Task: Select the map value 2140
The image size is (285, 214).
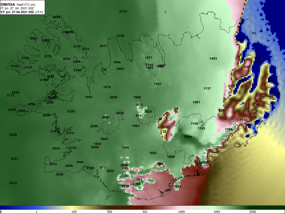Action: [x=77, y=70]
